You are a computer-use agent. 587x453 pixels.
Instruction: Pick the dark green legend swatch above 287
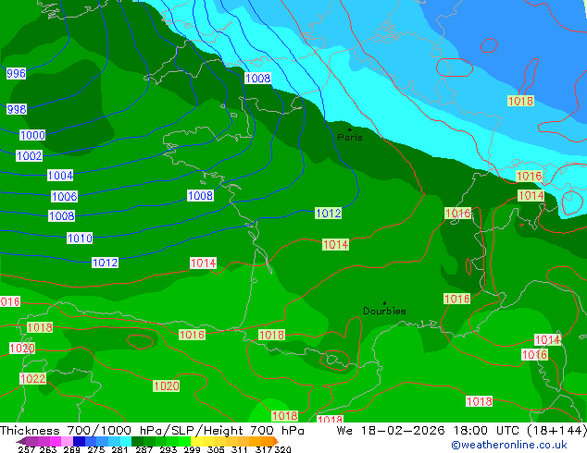(x=137, y=441)
